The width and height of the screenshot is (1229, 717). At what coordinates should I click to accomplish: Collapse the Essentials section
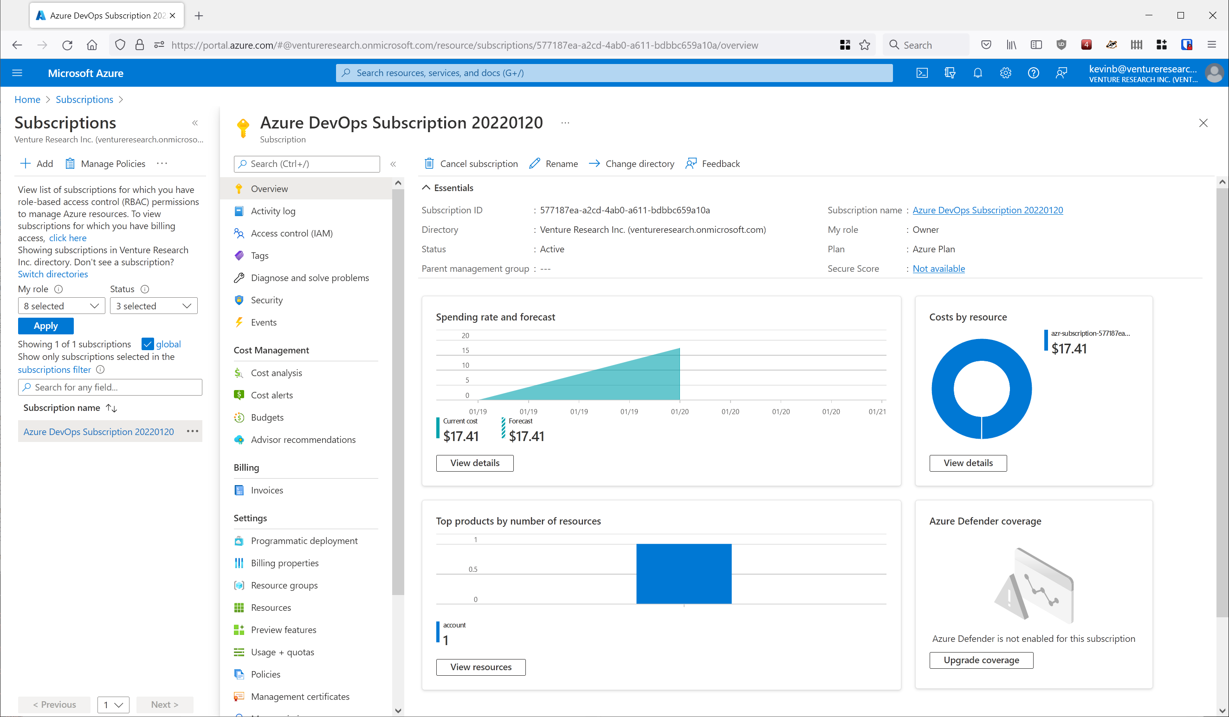[426, 188]
